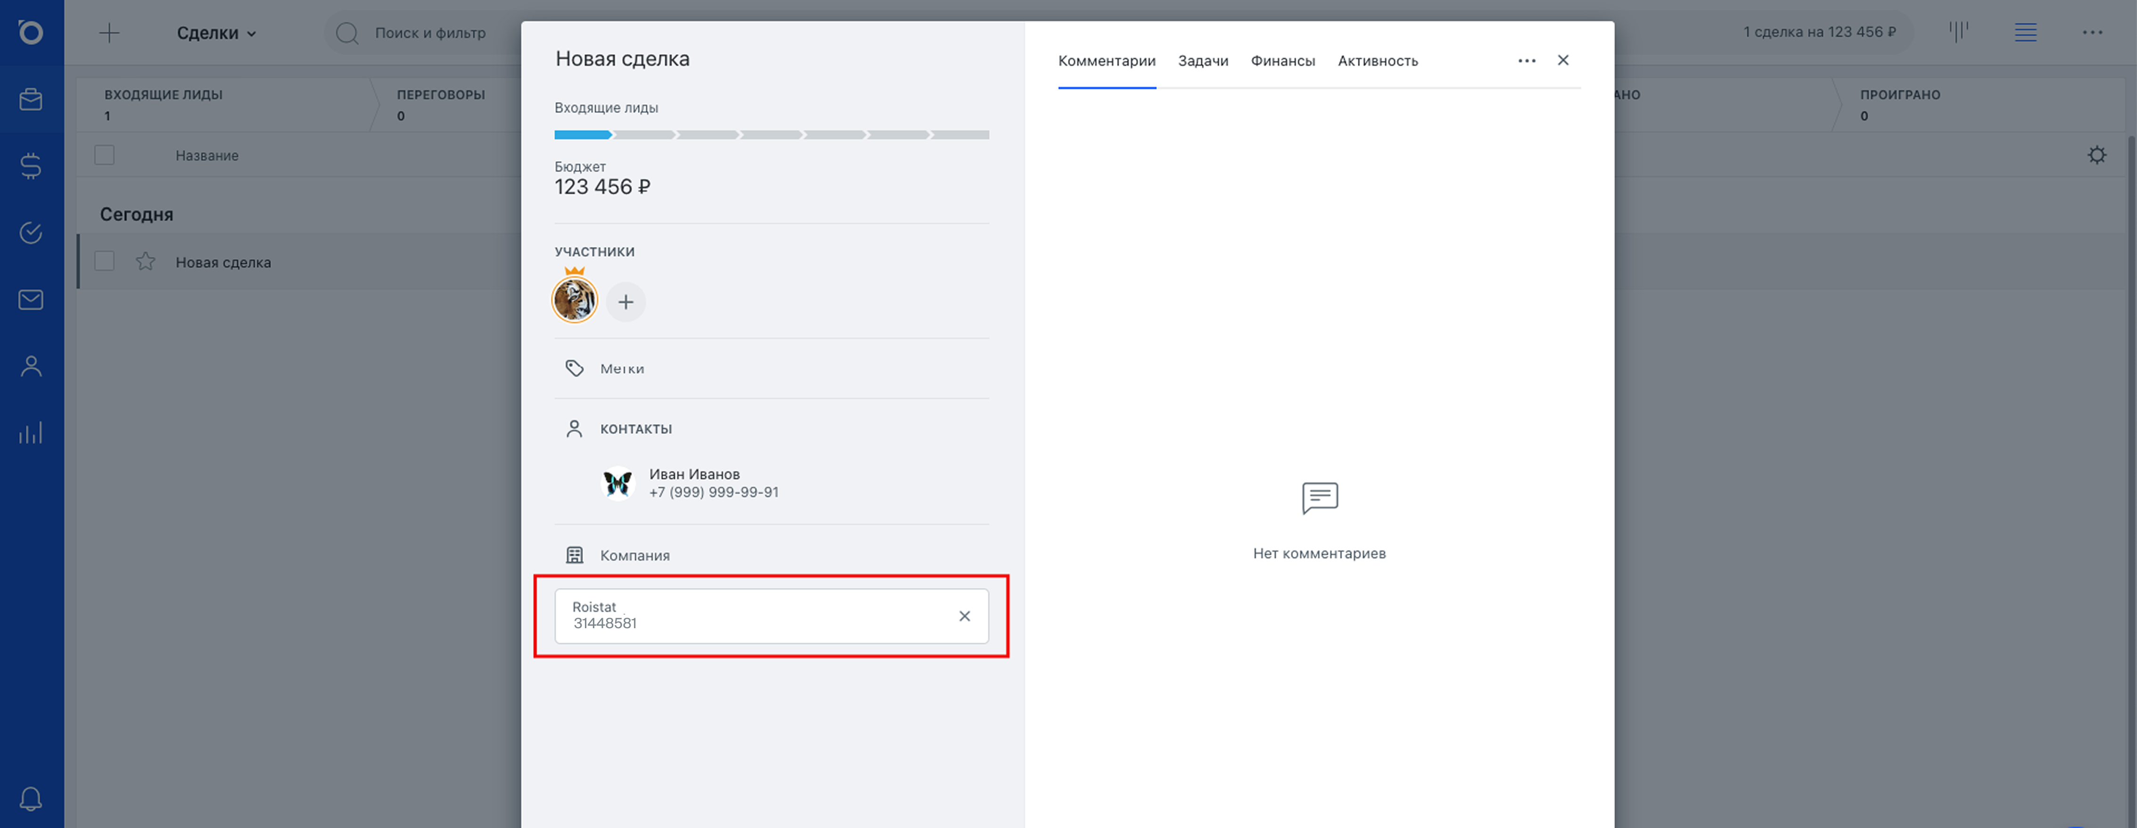
Task: Toggle the select-all checkbox next to Название
Action: pos(105,155)
